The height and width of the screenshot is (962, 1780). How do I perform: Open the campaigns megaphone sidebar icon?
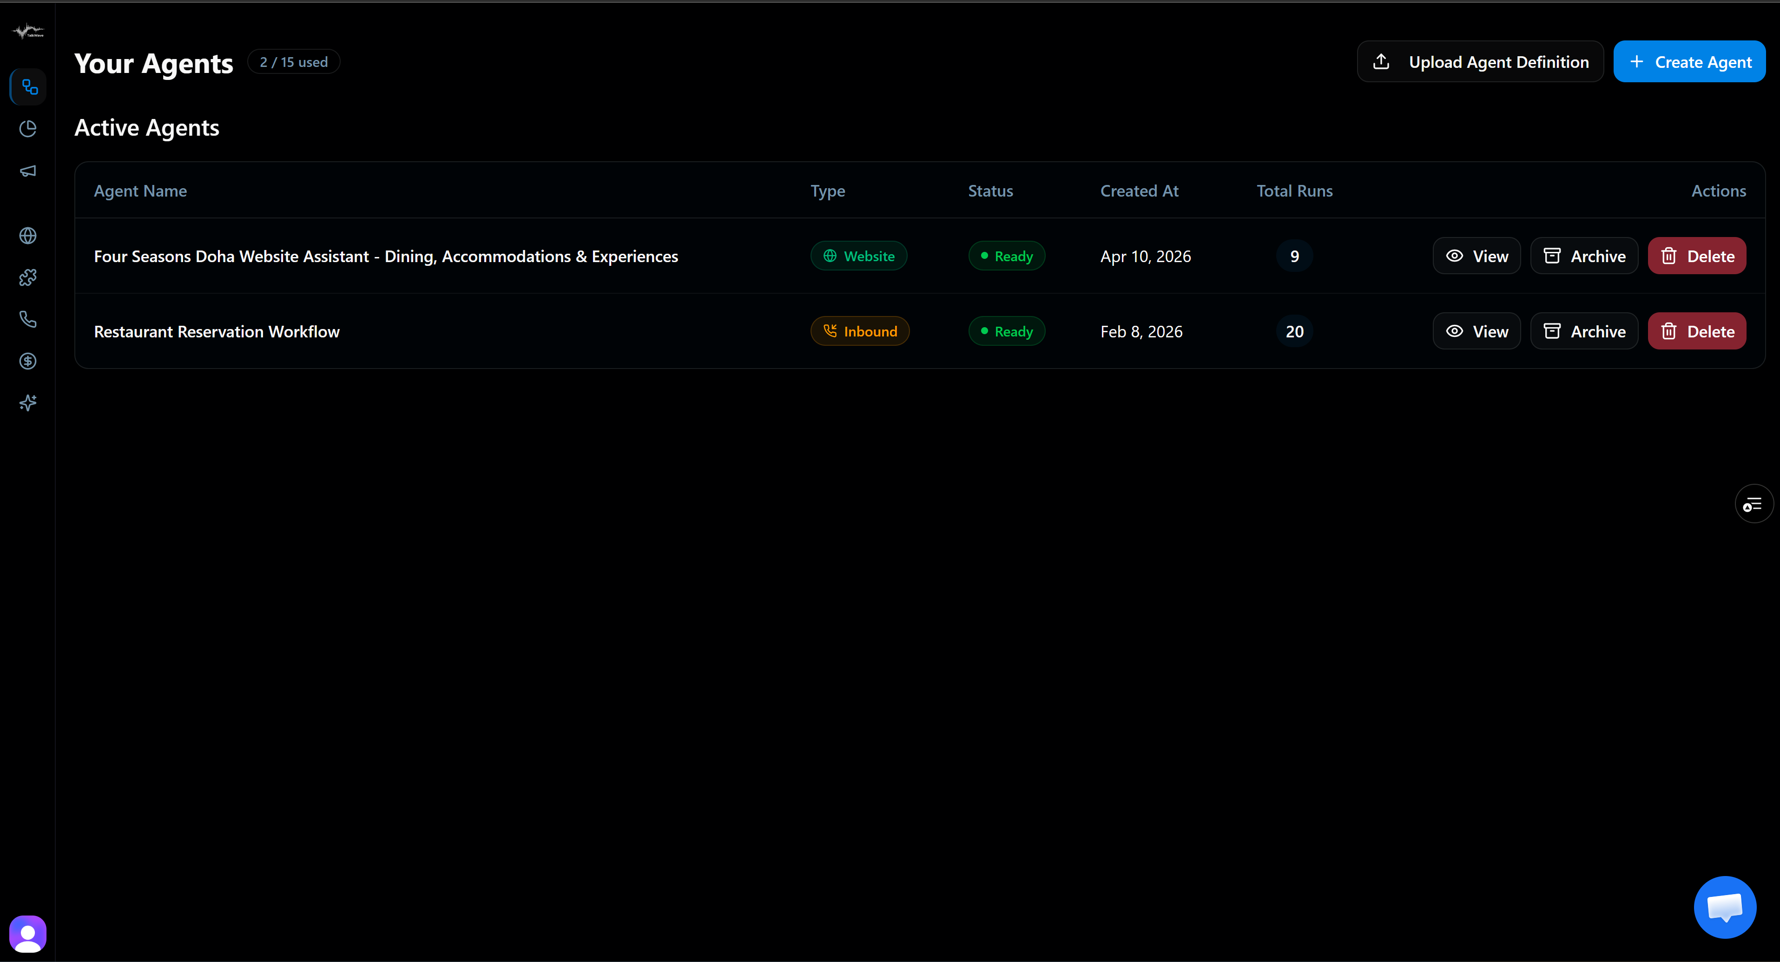point(28,171)
